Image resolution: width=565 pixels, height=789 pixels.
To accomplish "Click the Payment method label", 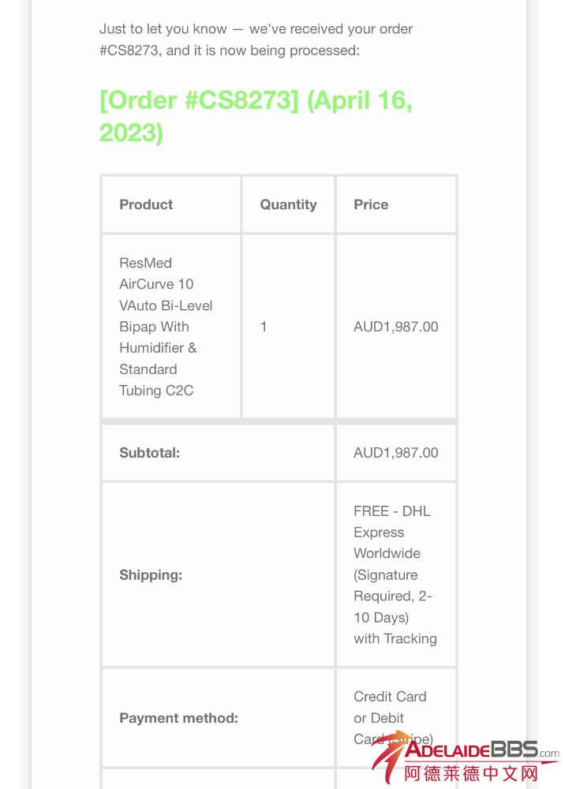I will tap(178, 717).
